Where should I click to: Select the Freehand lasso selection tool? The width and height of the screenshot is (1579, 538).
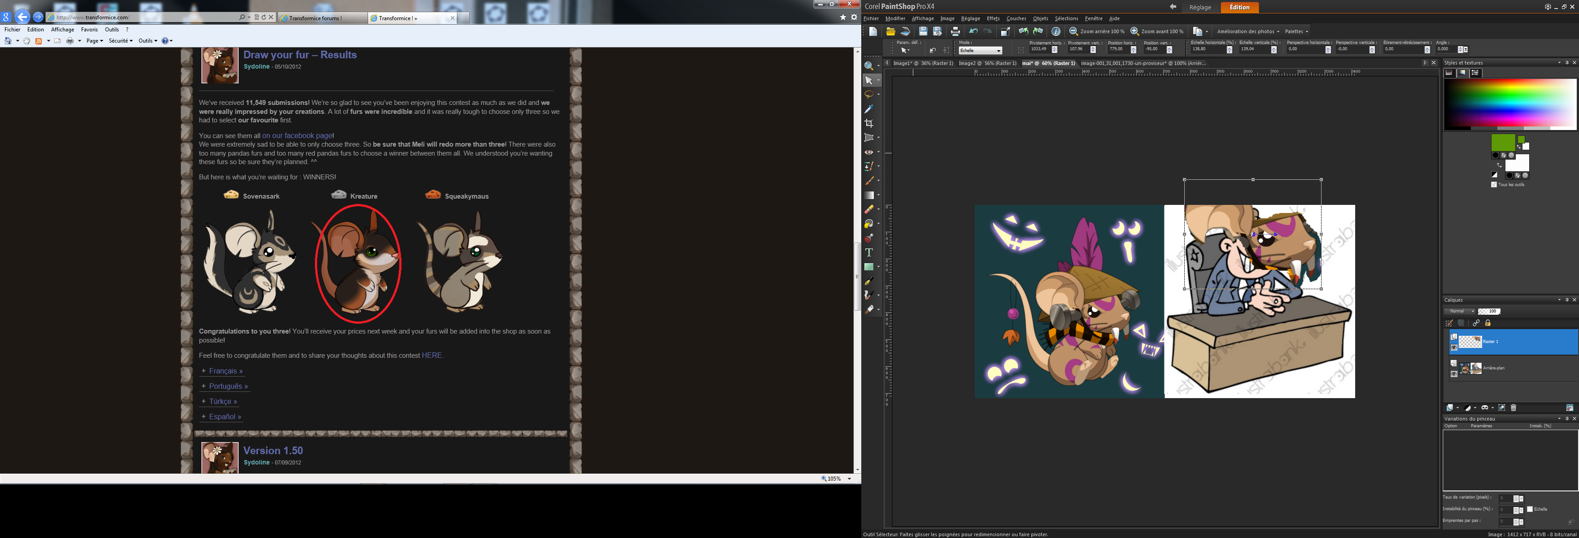tap(868, 94)
